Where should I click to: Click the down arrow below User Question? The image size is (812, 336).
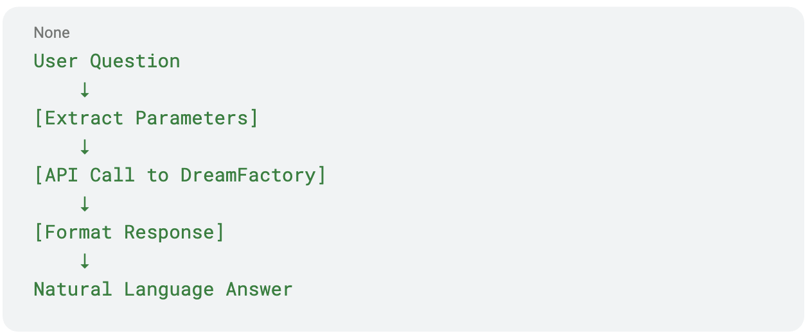[84, 90]
